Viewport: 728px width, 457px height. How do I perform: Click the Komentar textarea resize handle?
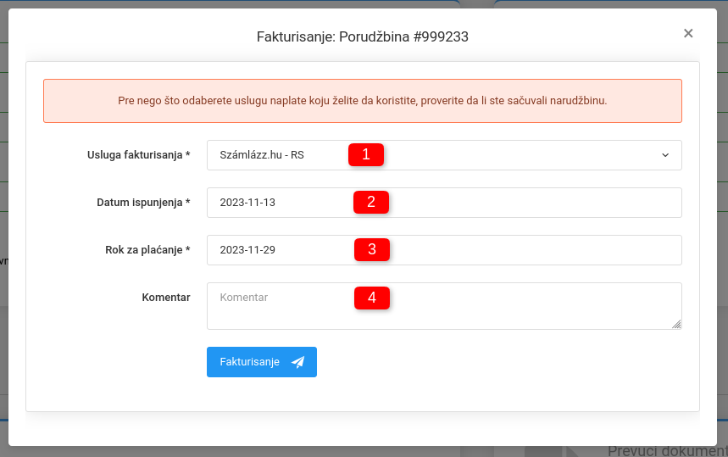click(x=676, y=324)
